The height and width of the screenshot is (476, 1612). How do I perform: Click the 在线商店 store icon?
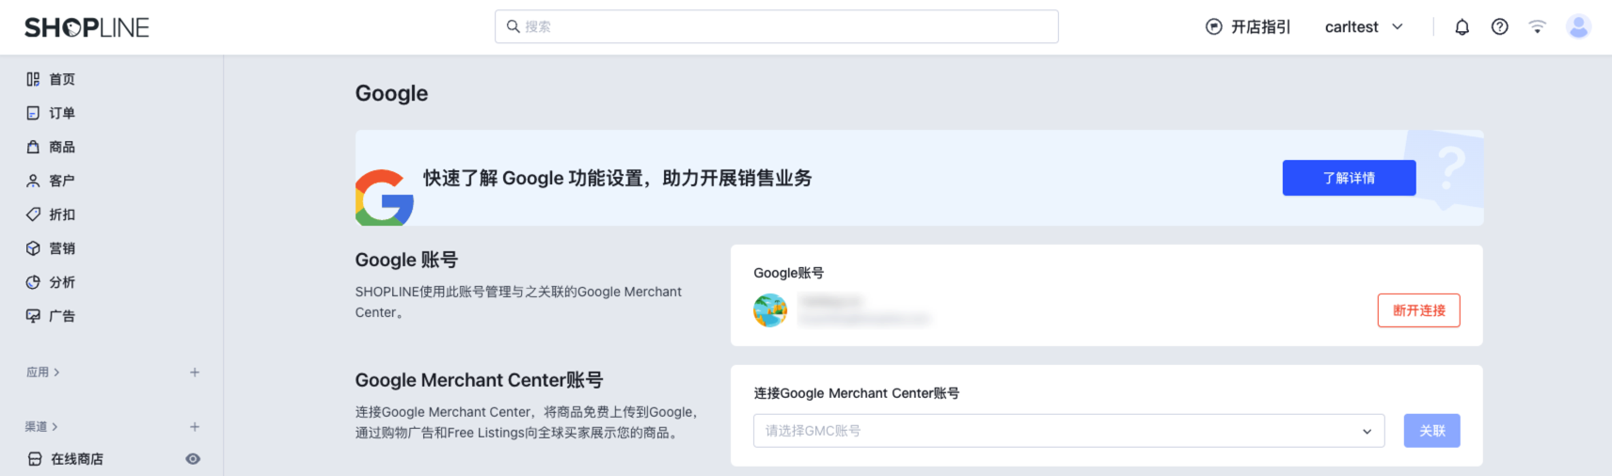click(35, 459)
